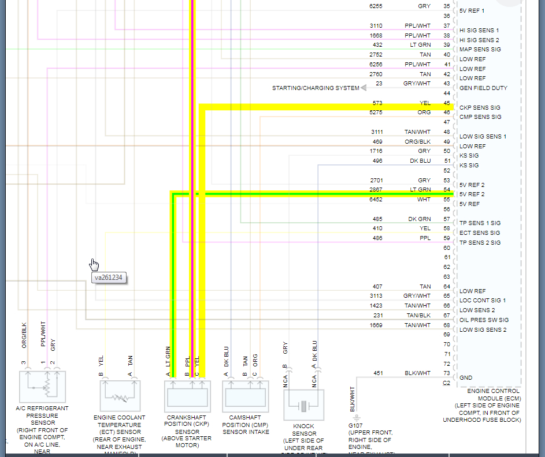Click the CAMSHAFT POSITION (CMP) SENSOR INTAKE caption
This screenshot has width=545, height=457.
[x=246, y=425]
